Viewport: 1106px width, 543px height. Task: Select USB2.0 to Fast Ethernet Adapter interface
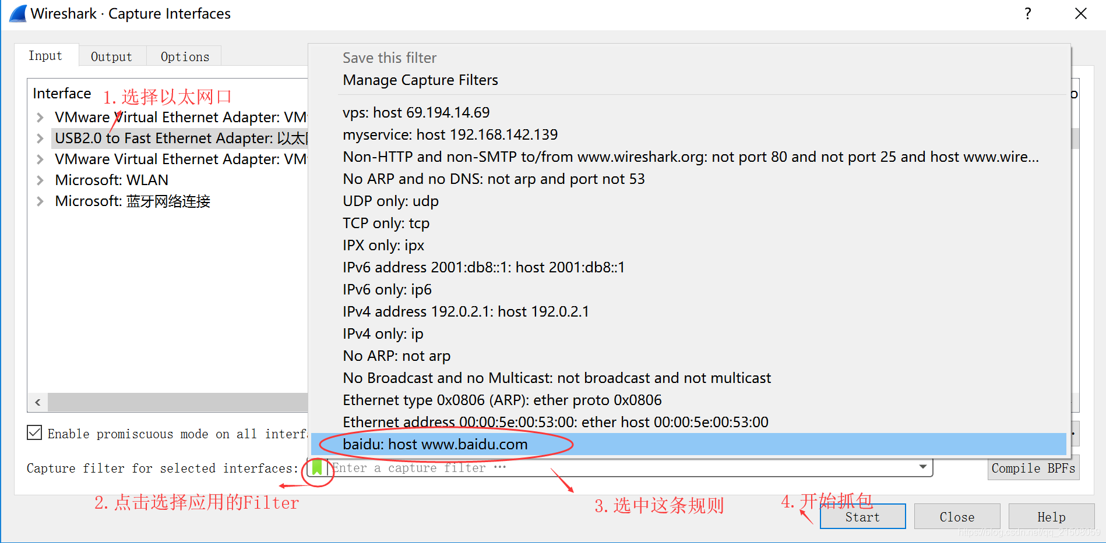pyautogui.click(x=181, y=138)
